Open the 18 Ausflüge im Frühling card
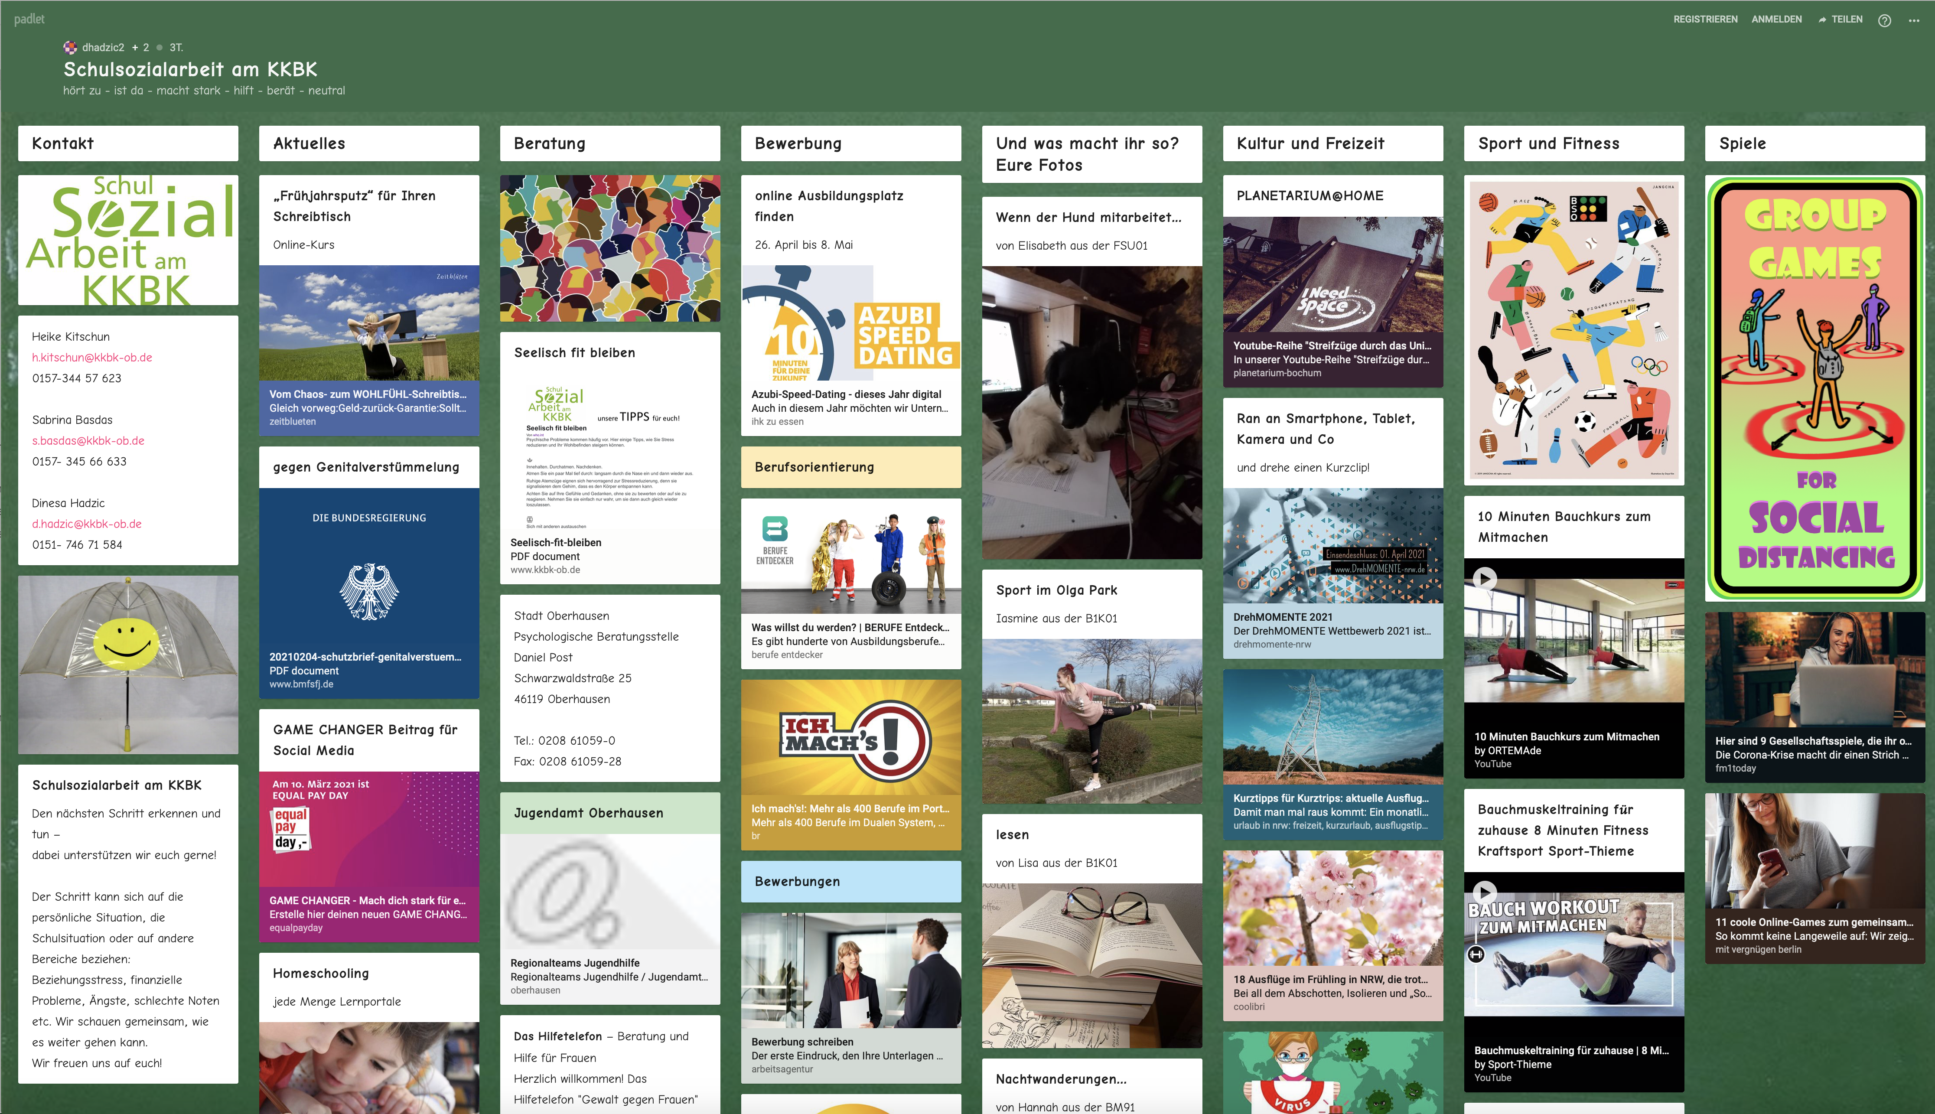 [1333, 936]
